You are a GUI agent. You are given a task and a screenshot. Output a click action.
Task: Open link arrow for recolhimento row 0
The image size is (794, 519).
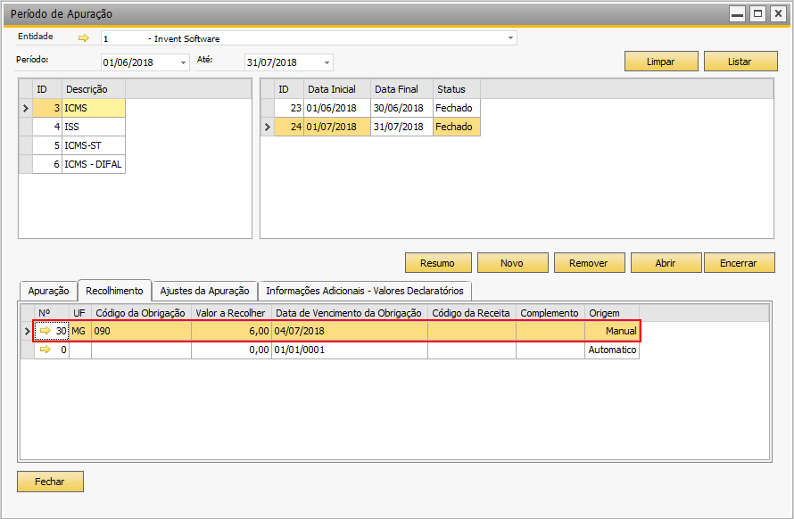tap(45, 350)
